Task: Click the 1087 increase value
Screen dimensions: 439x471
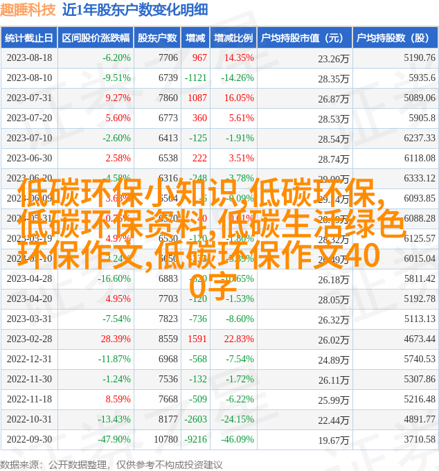Action: pyautogui.click(x=197, y=98)
